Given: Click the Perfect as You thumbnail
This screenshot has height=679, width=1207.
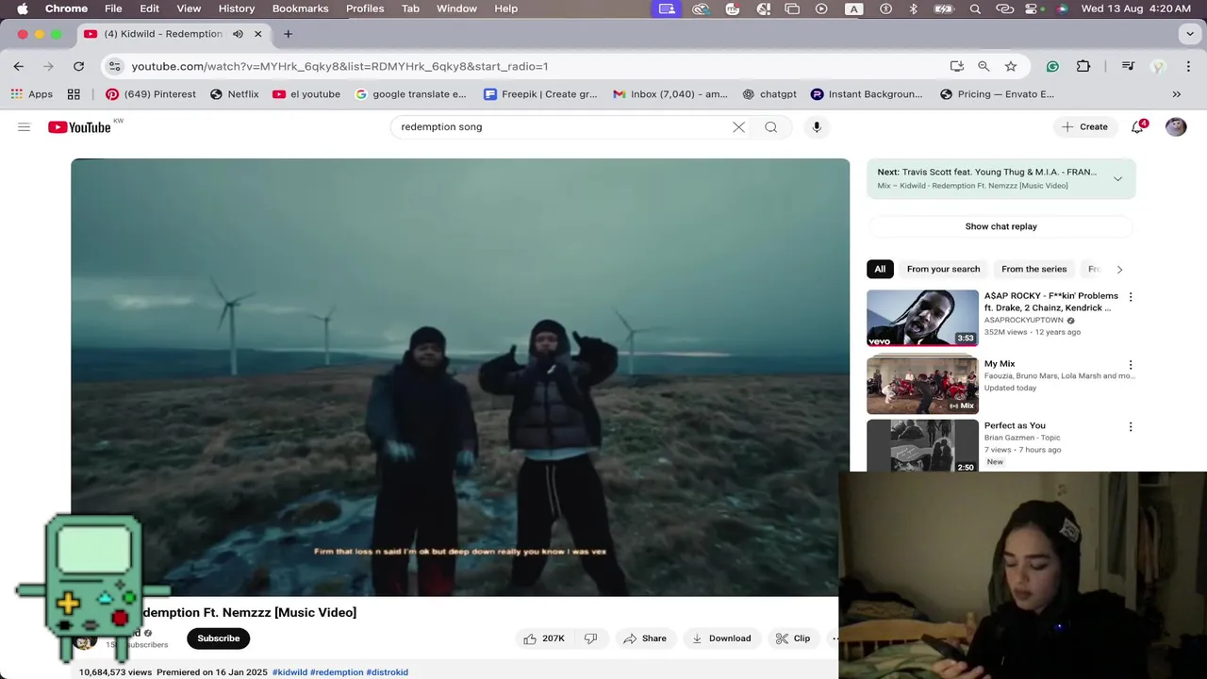Looking at the screenshot, I should point(922,445).
